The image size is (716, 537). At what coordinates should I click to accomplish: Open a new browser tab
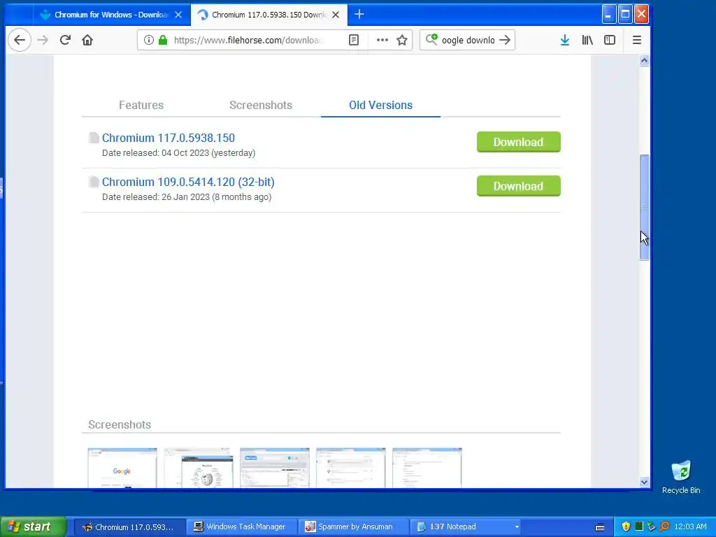359,15
